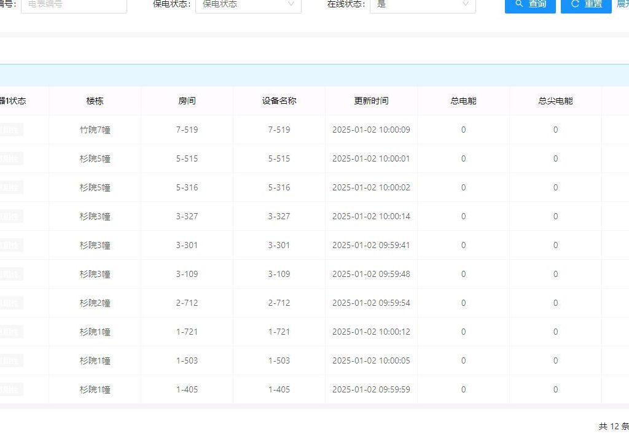This screenshot has width=629, height=444.
Task: Select 杉院5幢 in the 5-515 row
Action: [x=95, y=159]
